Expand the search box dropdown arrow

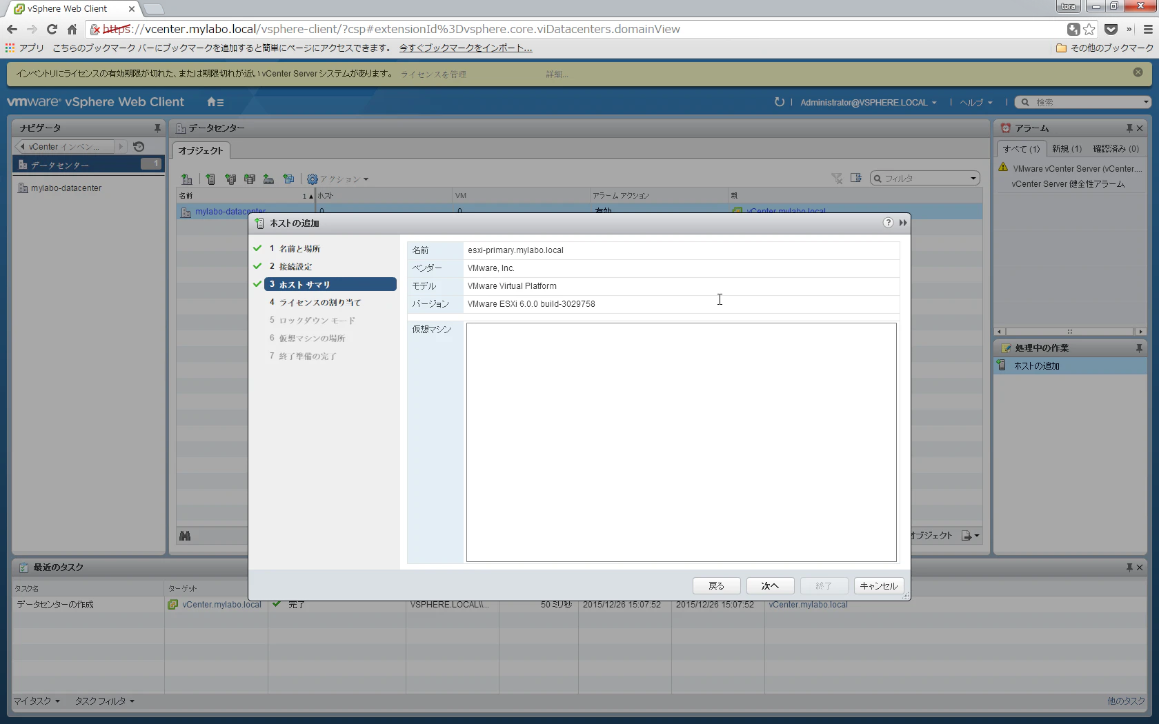1146,102
